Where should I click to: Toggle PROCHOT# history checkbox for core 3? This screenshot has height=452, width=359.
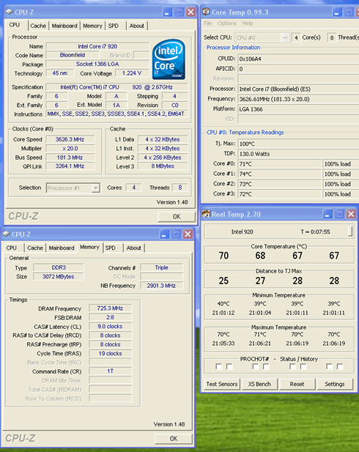tap(340, 366)
